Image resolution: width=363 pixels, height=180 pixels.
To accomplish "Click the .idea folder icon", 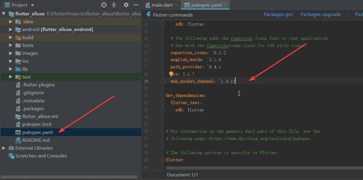I will point(18,22).
